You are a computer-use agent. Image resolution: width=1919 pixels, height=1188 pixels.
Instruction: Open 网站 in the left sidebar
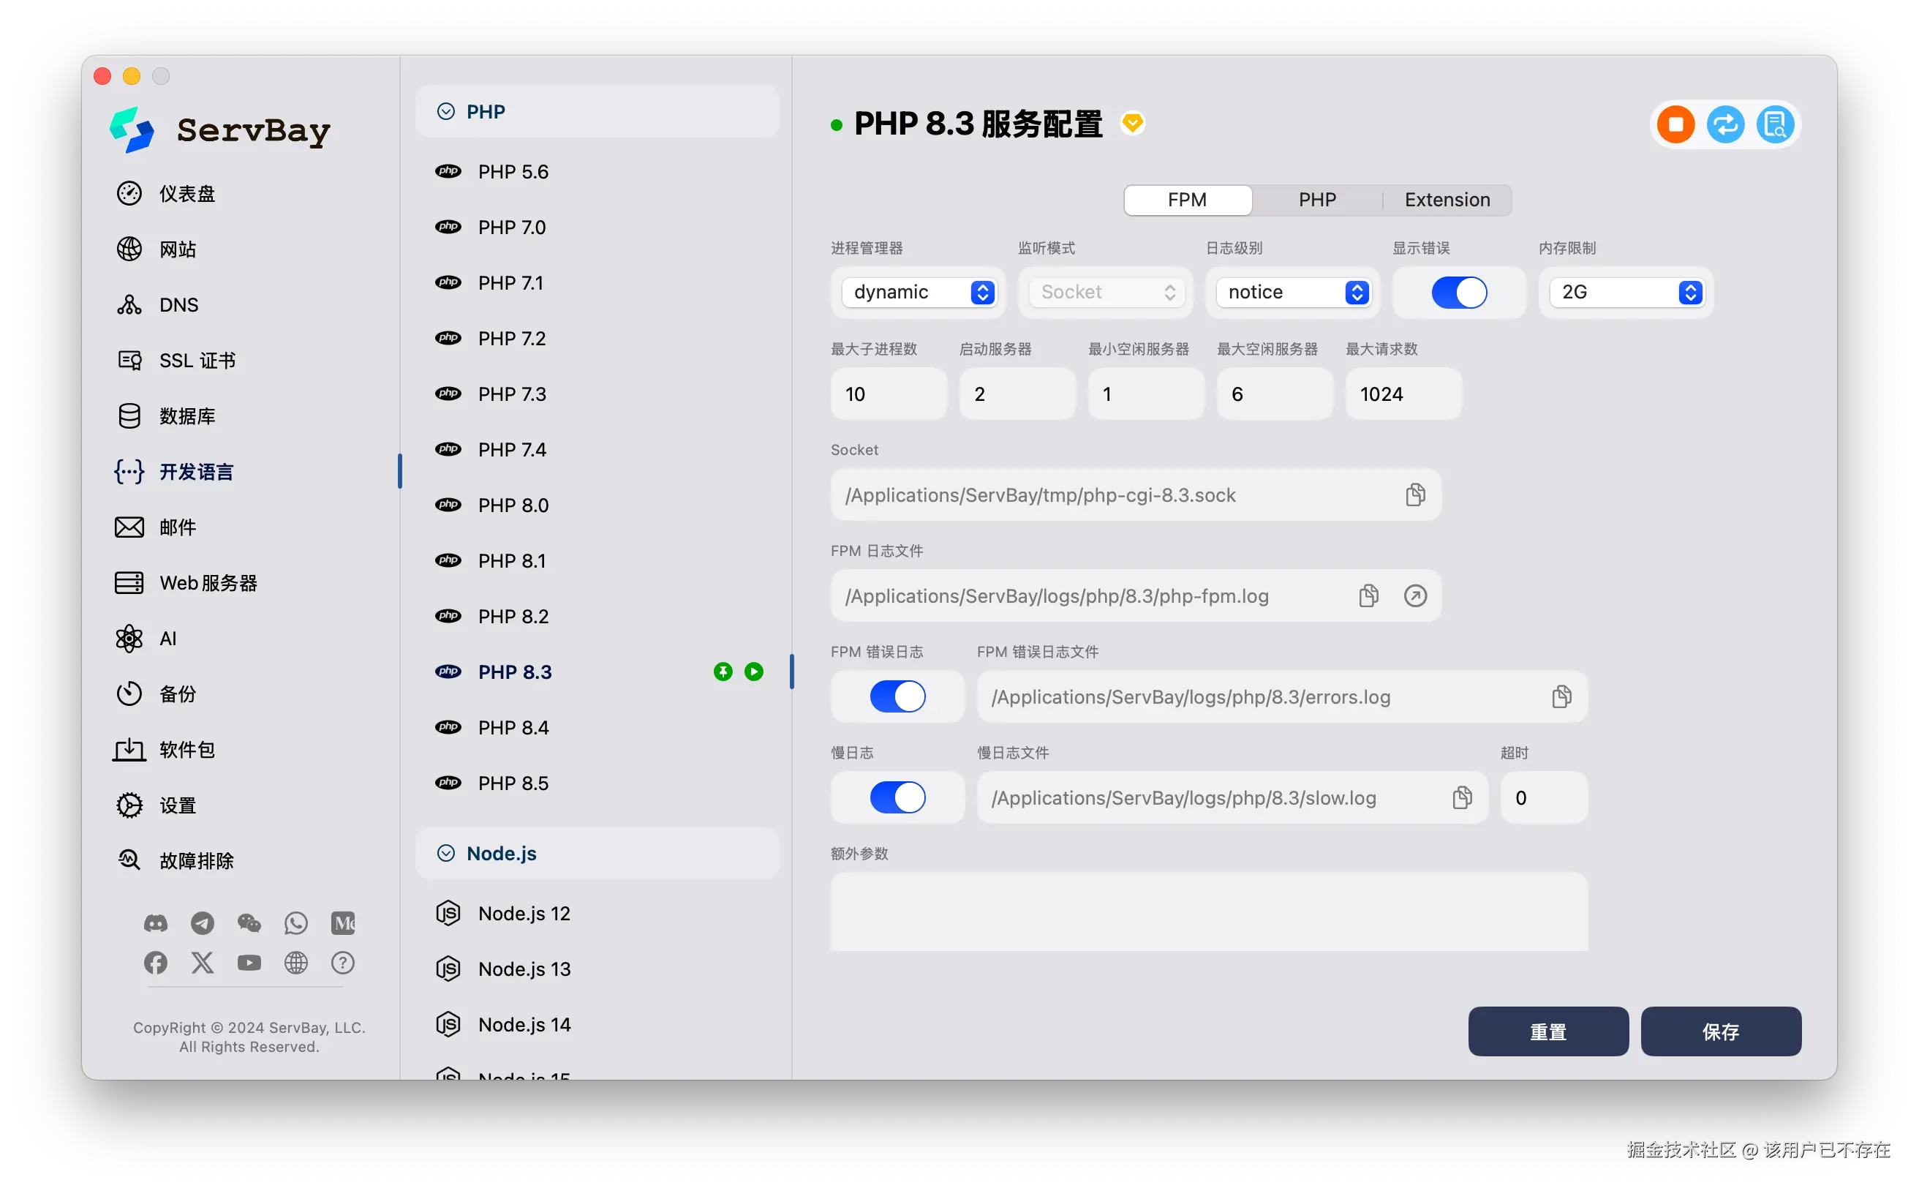pos(178,249)
